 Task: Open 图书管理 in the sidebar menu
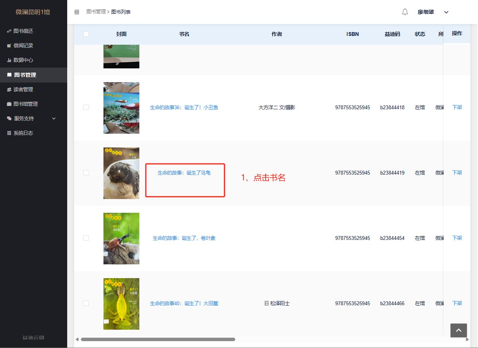(x=25, y=75)
